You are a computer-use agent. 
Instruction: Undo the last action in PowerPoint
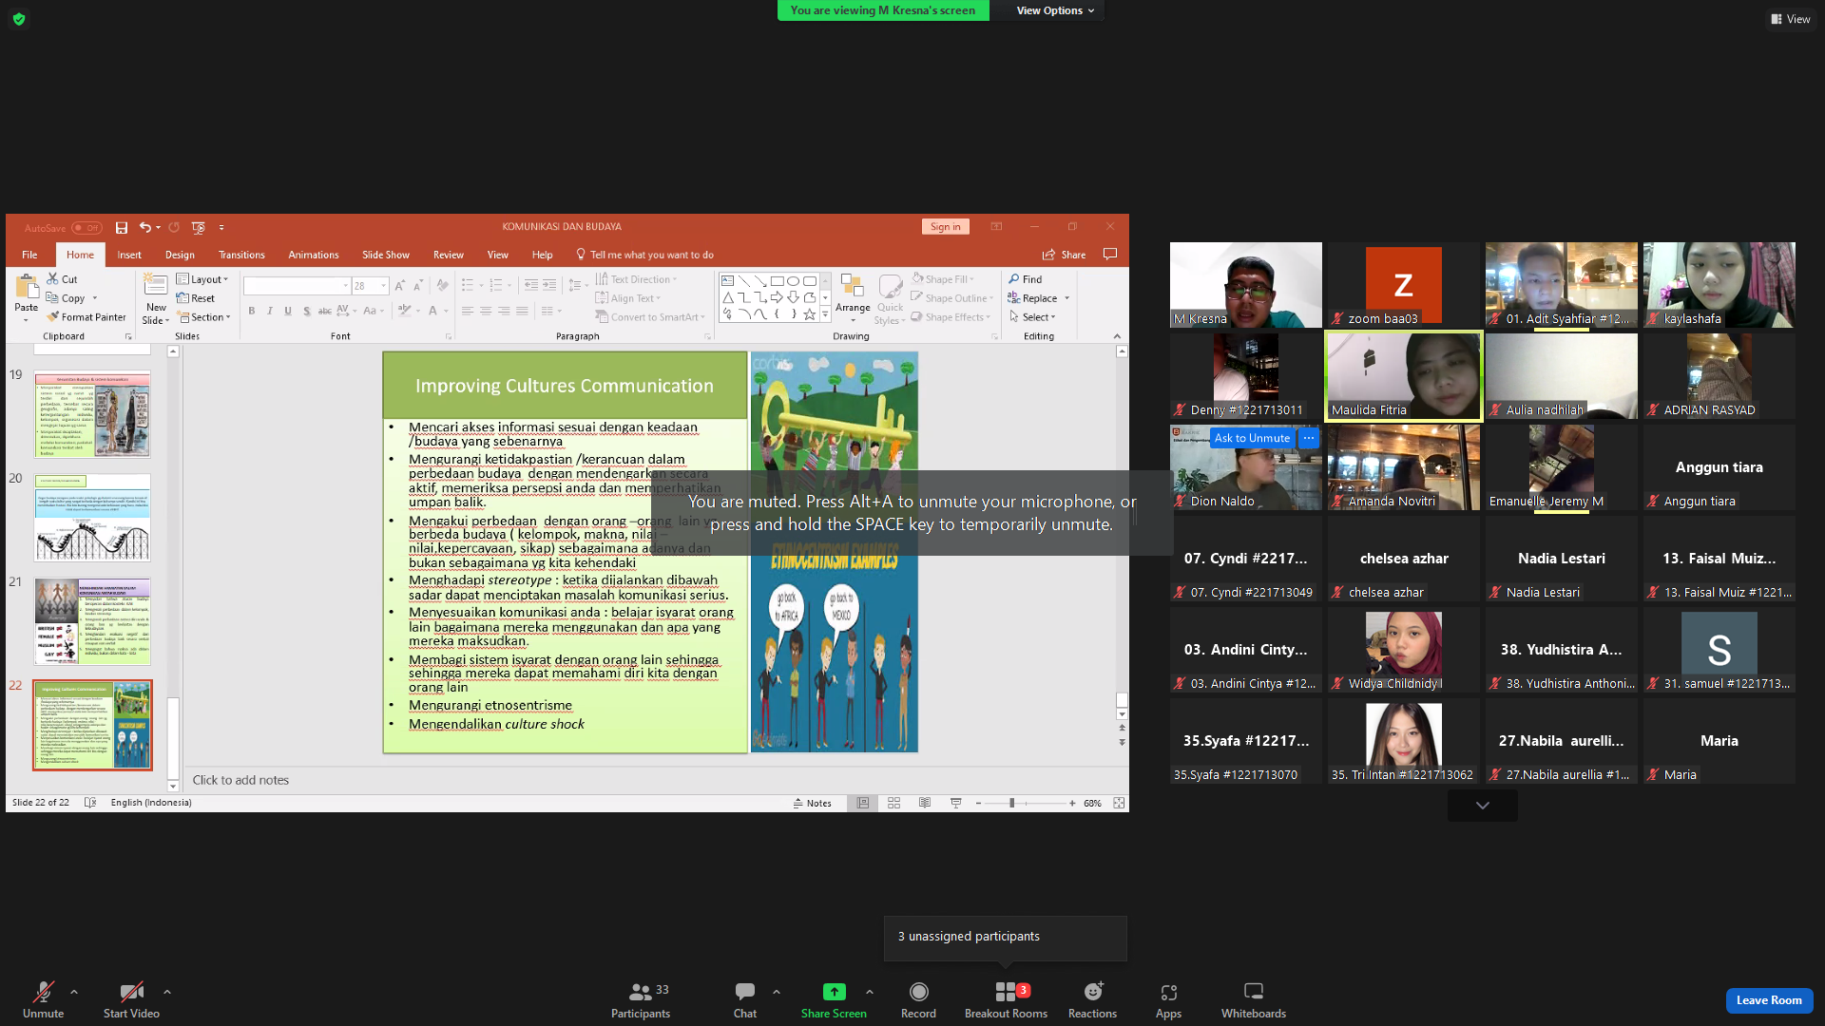[x=145, y=227]
